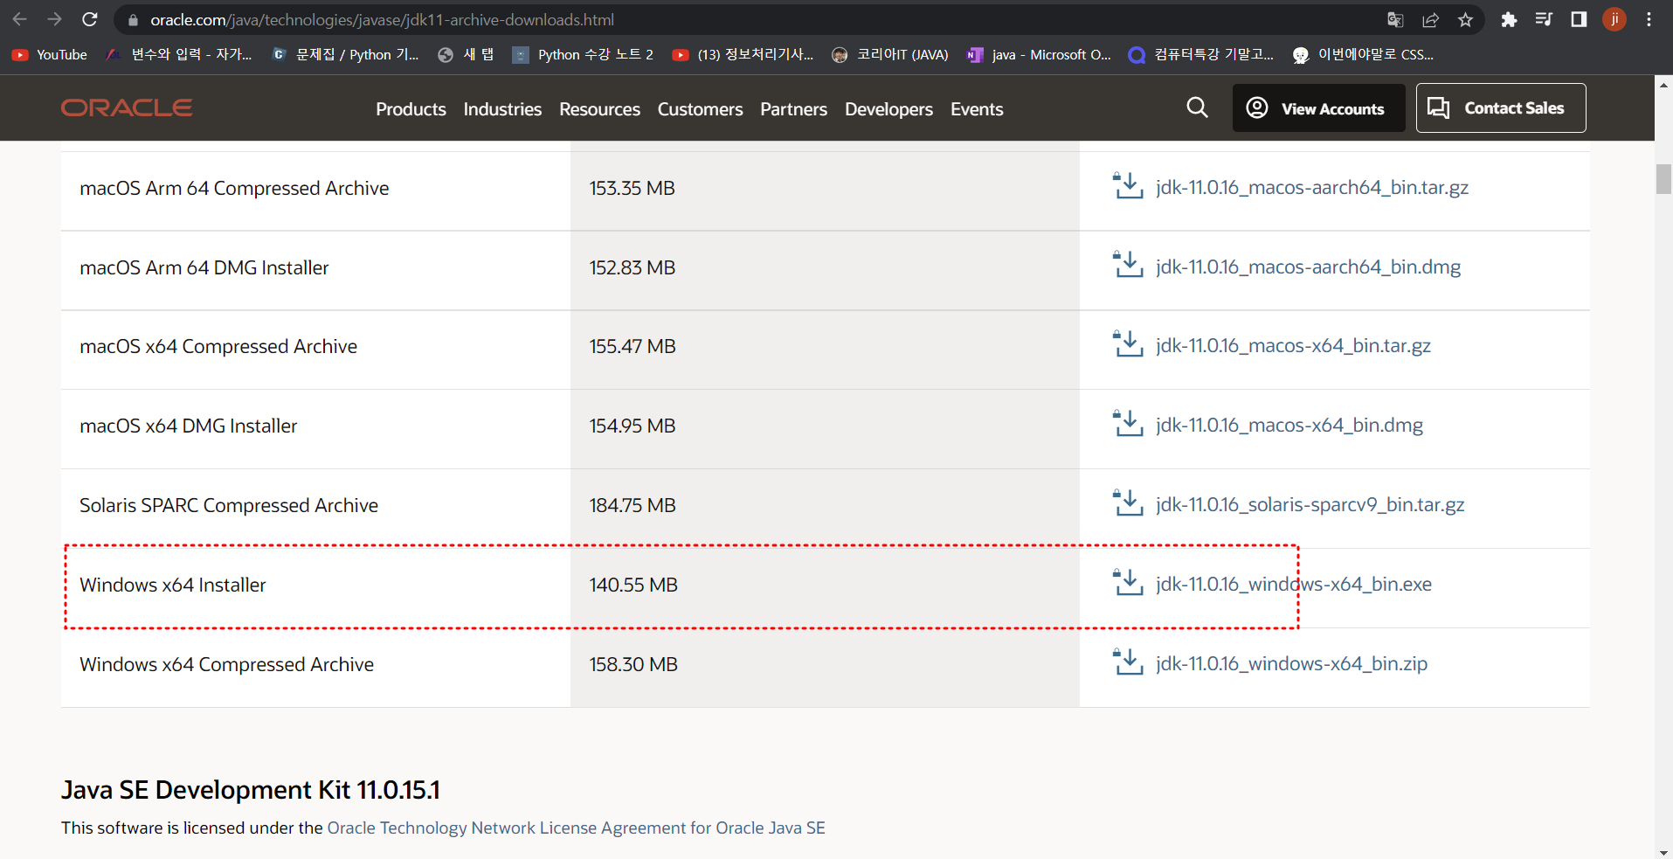Click the scrollbar up arrow
The width and height of the screenshot is (1673, 859).
(x=1663, y=85)
